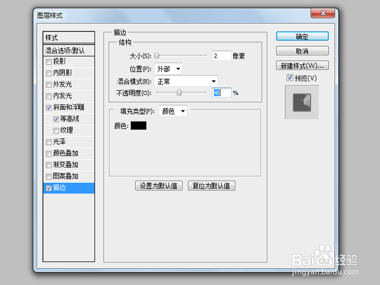Viewport: 380px width, 285px height.
Task: Click the 大小 size slider handle
Action: click(x=157, y=56)
